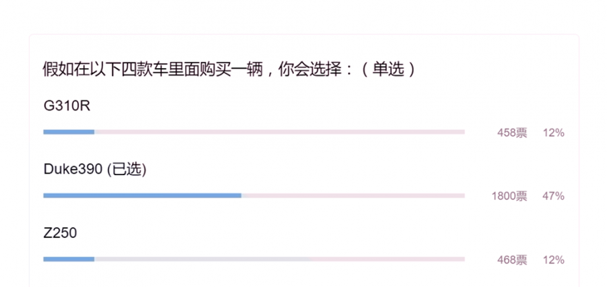Image resolution: width=607 pixels, height=287 pixels.
Task: Click the pink unfilled part of G310R bar
Action: pyautogui.click(x=279, y=132)
